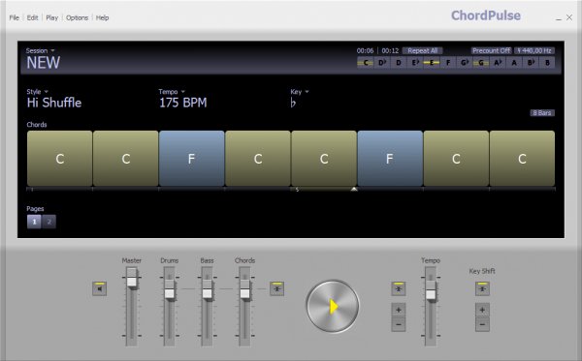The width and height of the screenshot is (582, 361).
Task: Click the tempo reset button above the tempo plus
Action: 399,288
